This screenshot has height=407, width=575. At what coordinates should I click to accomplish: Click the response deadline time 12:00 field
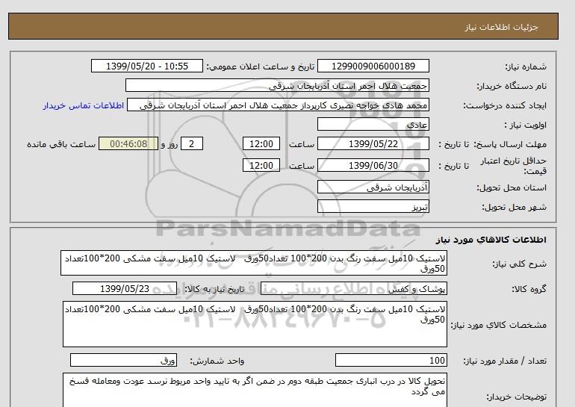pos(261,143)
